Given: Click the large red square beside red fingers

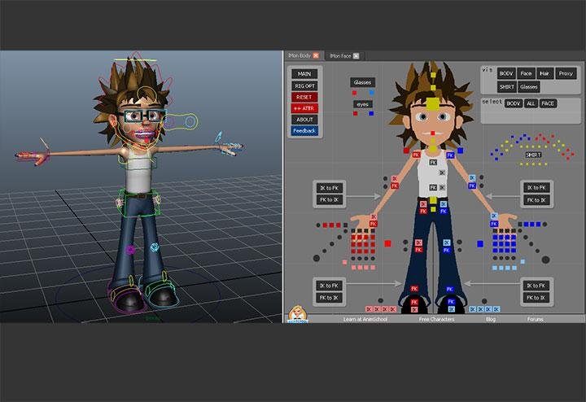Looking at the screenshot, I should coord(387,243).
